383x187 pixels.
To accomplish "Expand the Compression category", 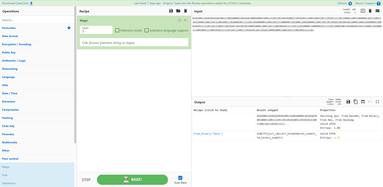I will [x=37, y=110].
